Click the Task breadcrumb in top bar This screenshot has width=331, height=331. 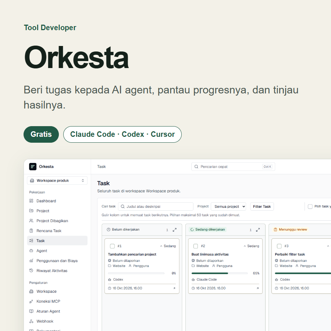coord(102,167)
